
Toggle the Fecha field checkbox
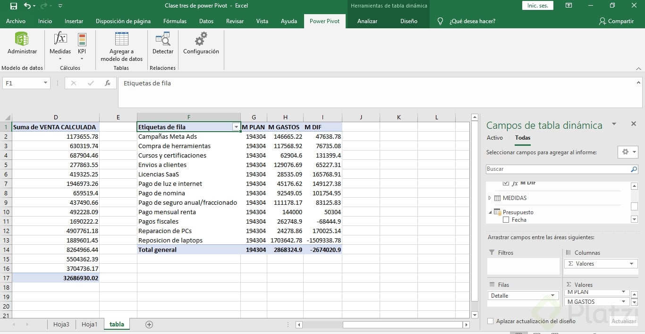coord(506,220)
